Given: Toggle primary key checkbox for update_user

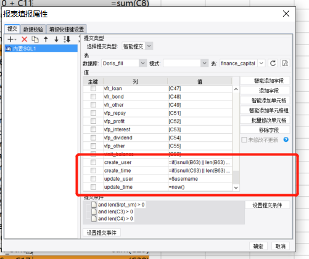Looking at the screenshot, I should coord(93,179).
